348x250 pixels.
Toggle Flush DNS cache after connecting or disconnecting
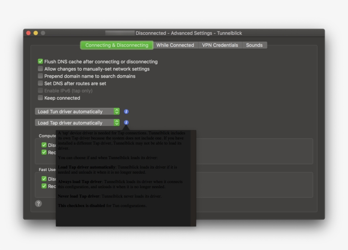pyautogui.click(x=40, y=61)
